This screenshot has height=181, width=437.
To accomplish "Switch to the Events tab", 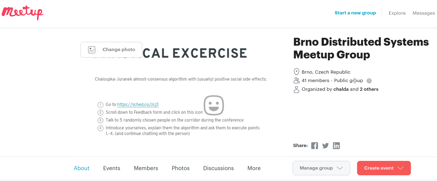I will [111, 168].
